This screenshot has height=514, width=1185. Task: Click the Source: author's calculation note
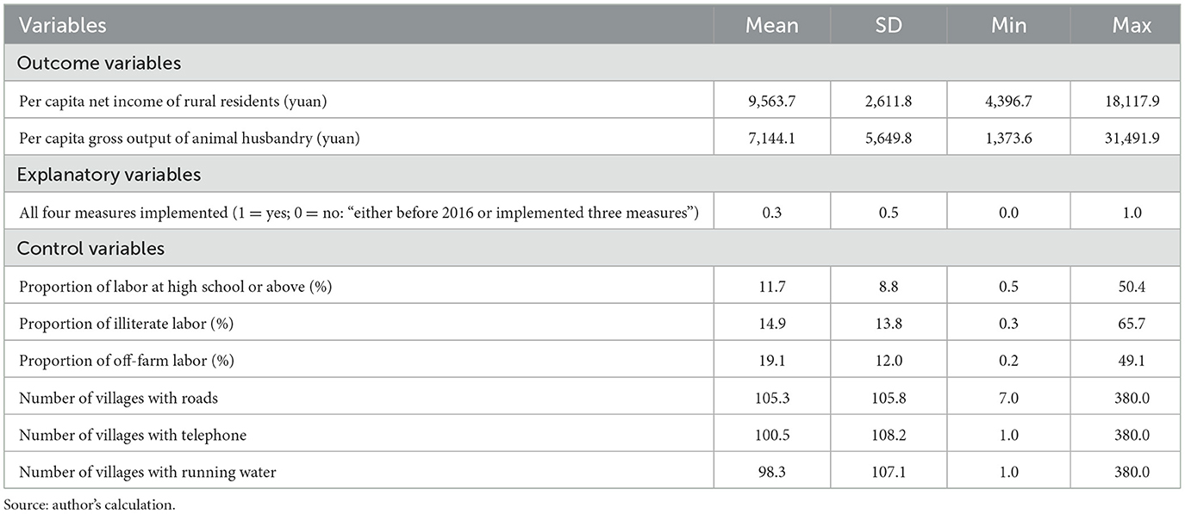(89, 505)
